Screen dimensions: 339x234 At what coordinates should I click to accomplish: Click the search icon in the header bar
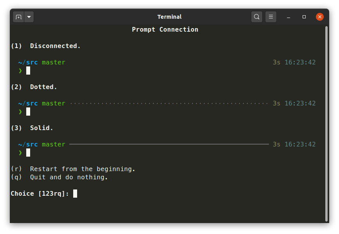coord(256,17)
